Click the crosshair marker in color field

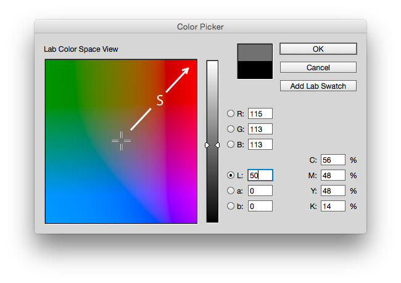[x=121, y=141]
